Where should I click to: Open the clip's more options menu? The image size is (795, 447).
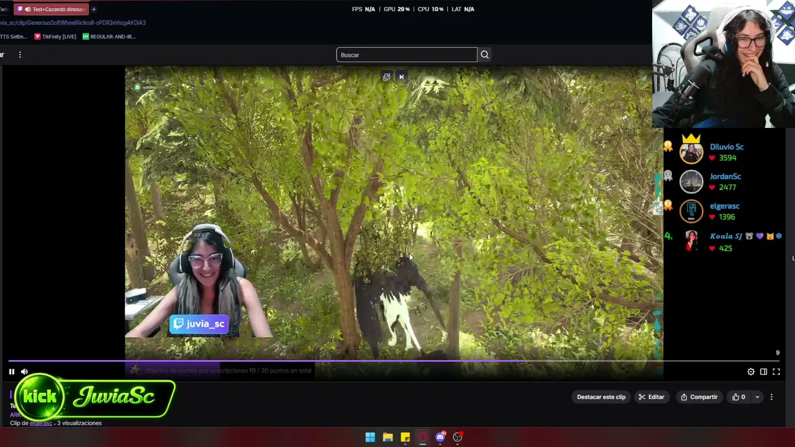(x=771, y=397)
